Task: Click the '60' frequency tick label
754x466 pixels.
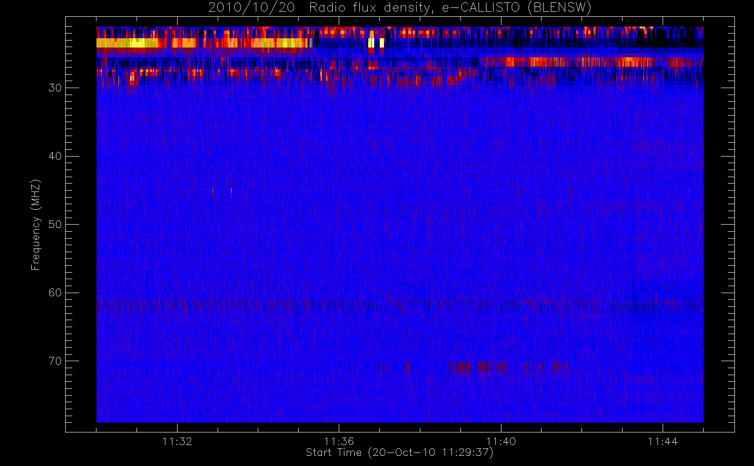Action: pyautogui.click(x=55, y=293)
